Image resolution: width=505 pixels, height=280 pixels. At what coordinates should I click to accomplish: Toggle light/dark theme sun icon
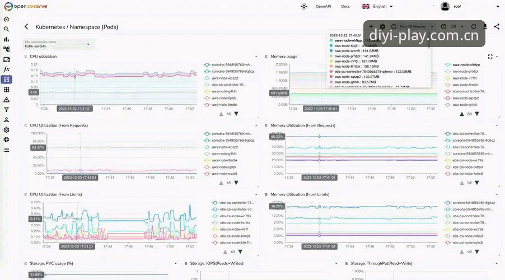pyautogui.click(x=303, y=7)
